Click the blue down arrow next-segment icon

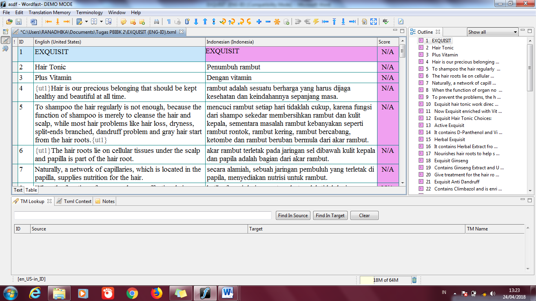(x=196, y=22)
